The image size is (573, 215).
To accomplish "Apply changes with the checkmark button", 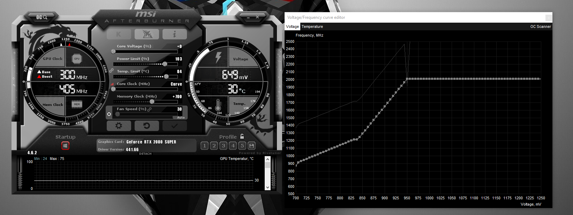I will (174, 126).
